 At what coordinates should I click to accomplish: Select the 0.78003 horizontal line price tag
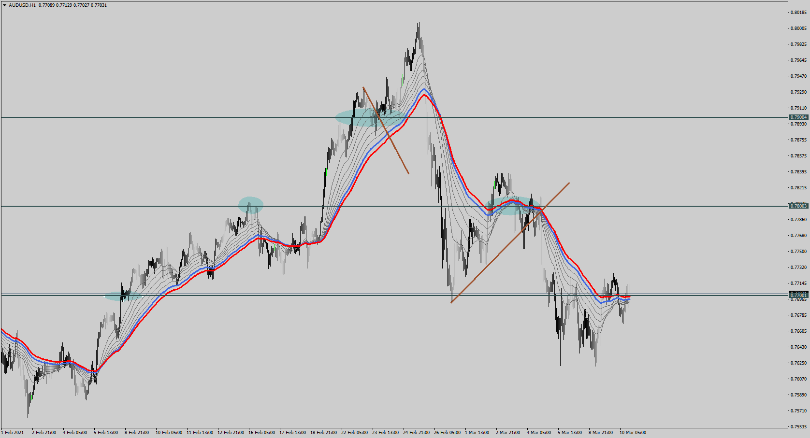(798, 206)
